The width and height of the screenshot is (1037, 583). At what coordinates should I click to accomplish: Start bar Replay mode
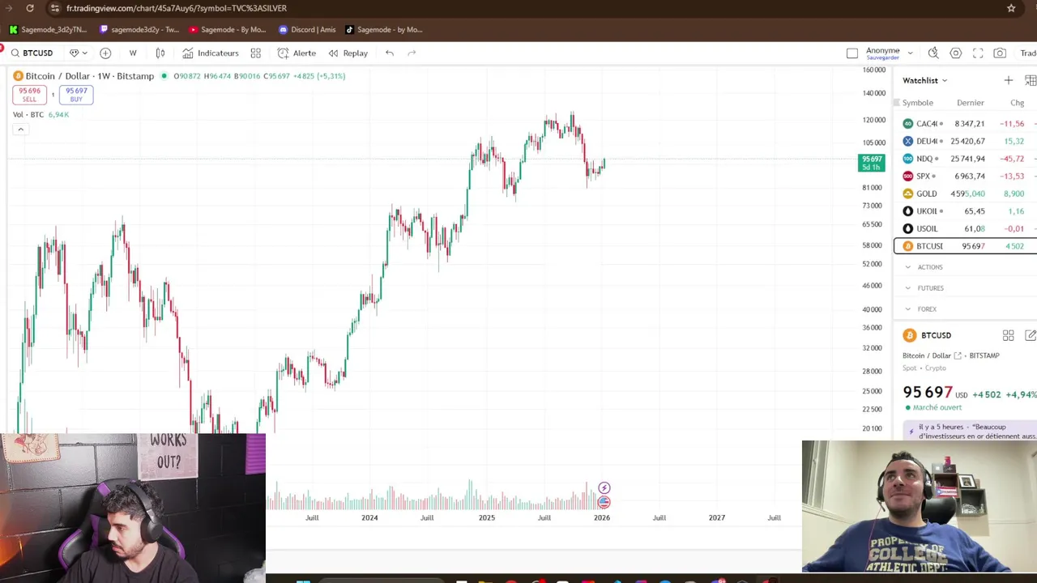(348, 53)
